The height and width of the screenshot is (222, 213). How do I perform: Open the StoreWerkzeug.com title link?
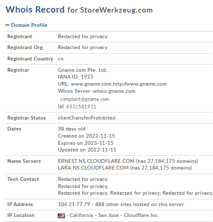point(116,10)
